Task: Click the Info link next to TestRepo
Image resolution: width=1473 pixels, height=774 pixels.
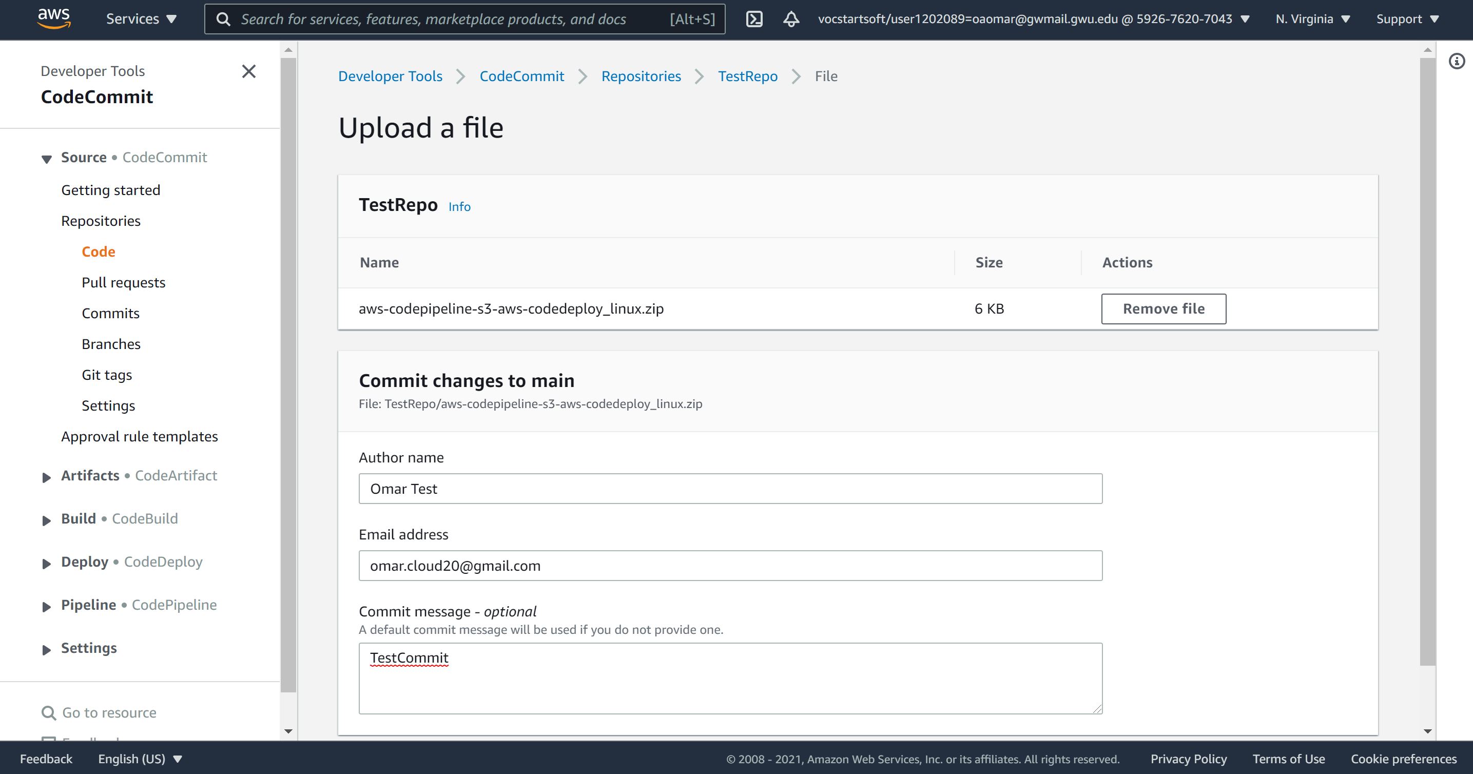Action: (459, 207)
